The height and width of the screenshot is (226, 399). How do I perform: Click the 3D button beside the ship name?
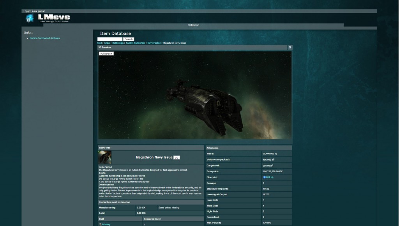(x=177, y=157)
